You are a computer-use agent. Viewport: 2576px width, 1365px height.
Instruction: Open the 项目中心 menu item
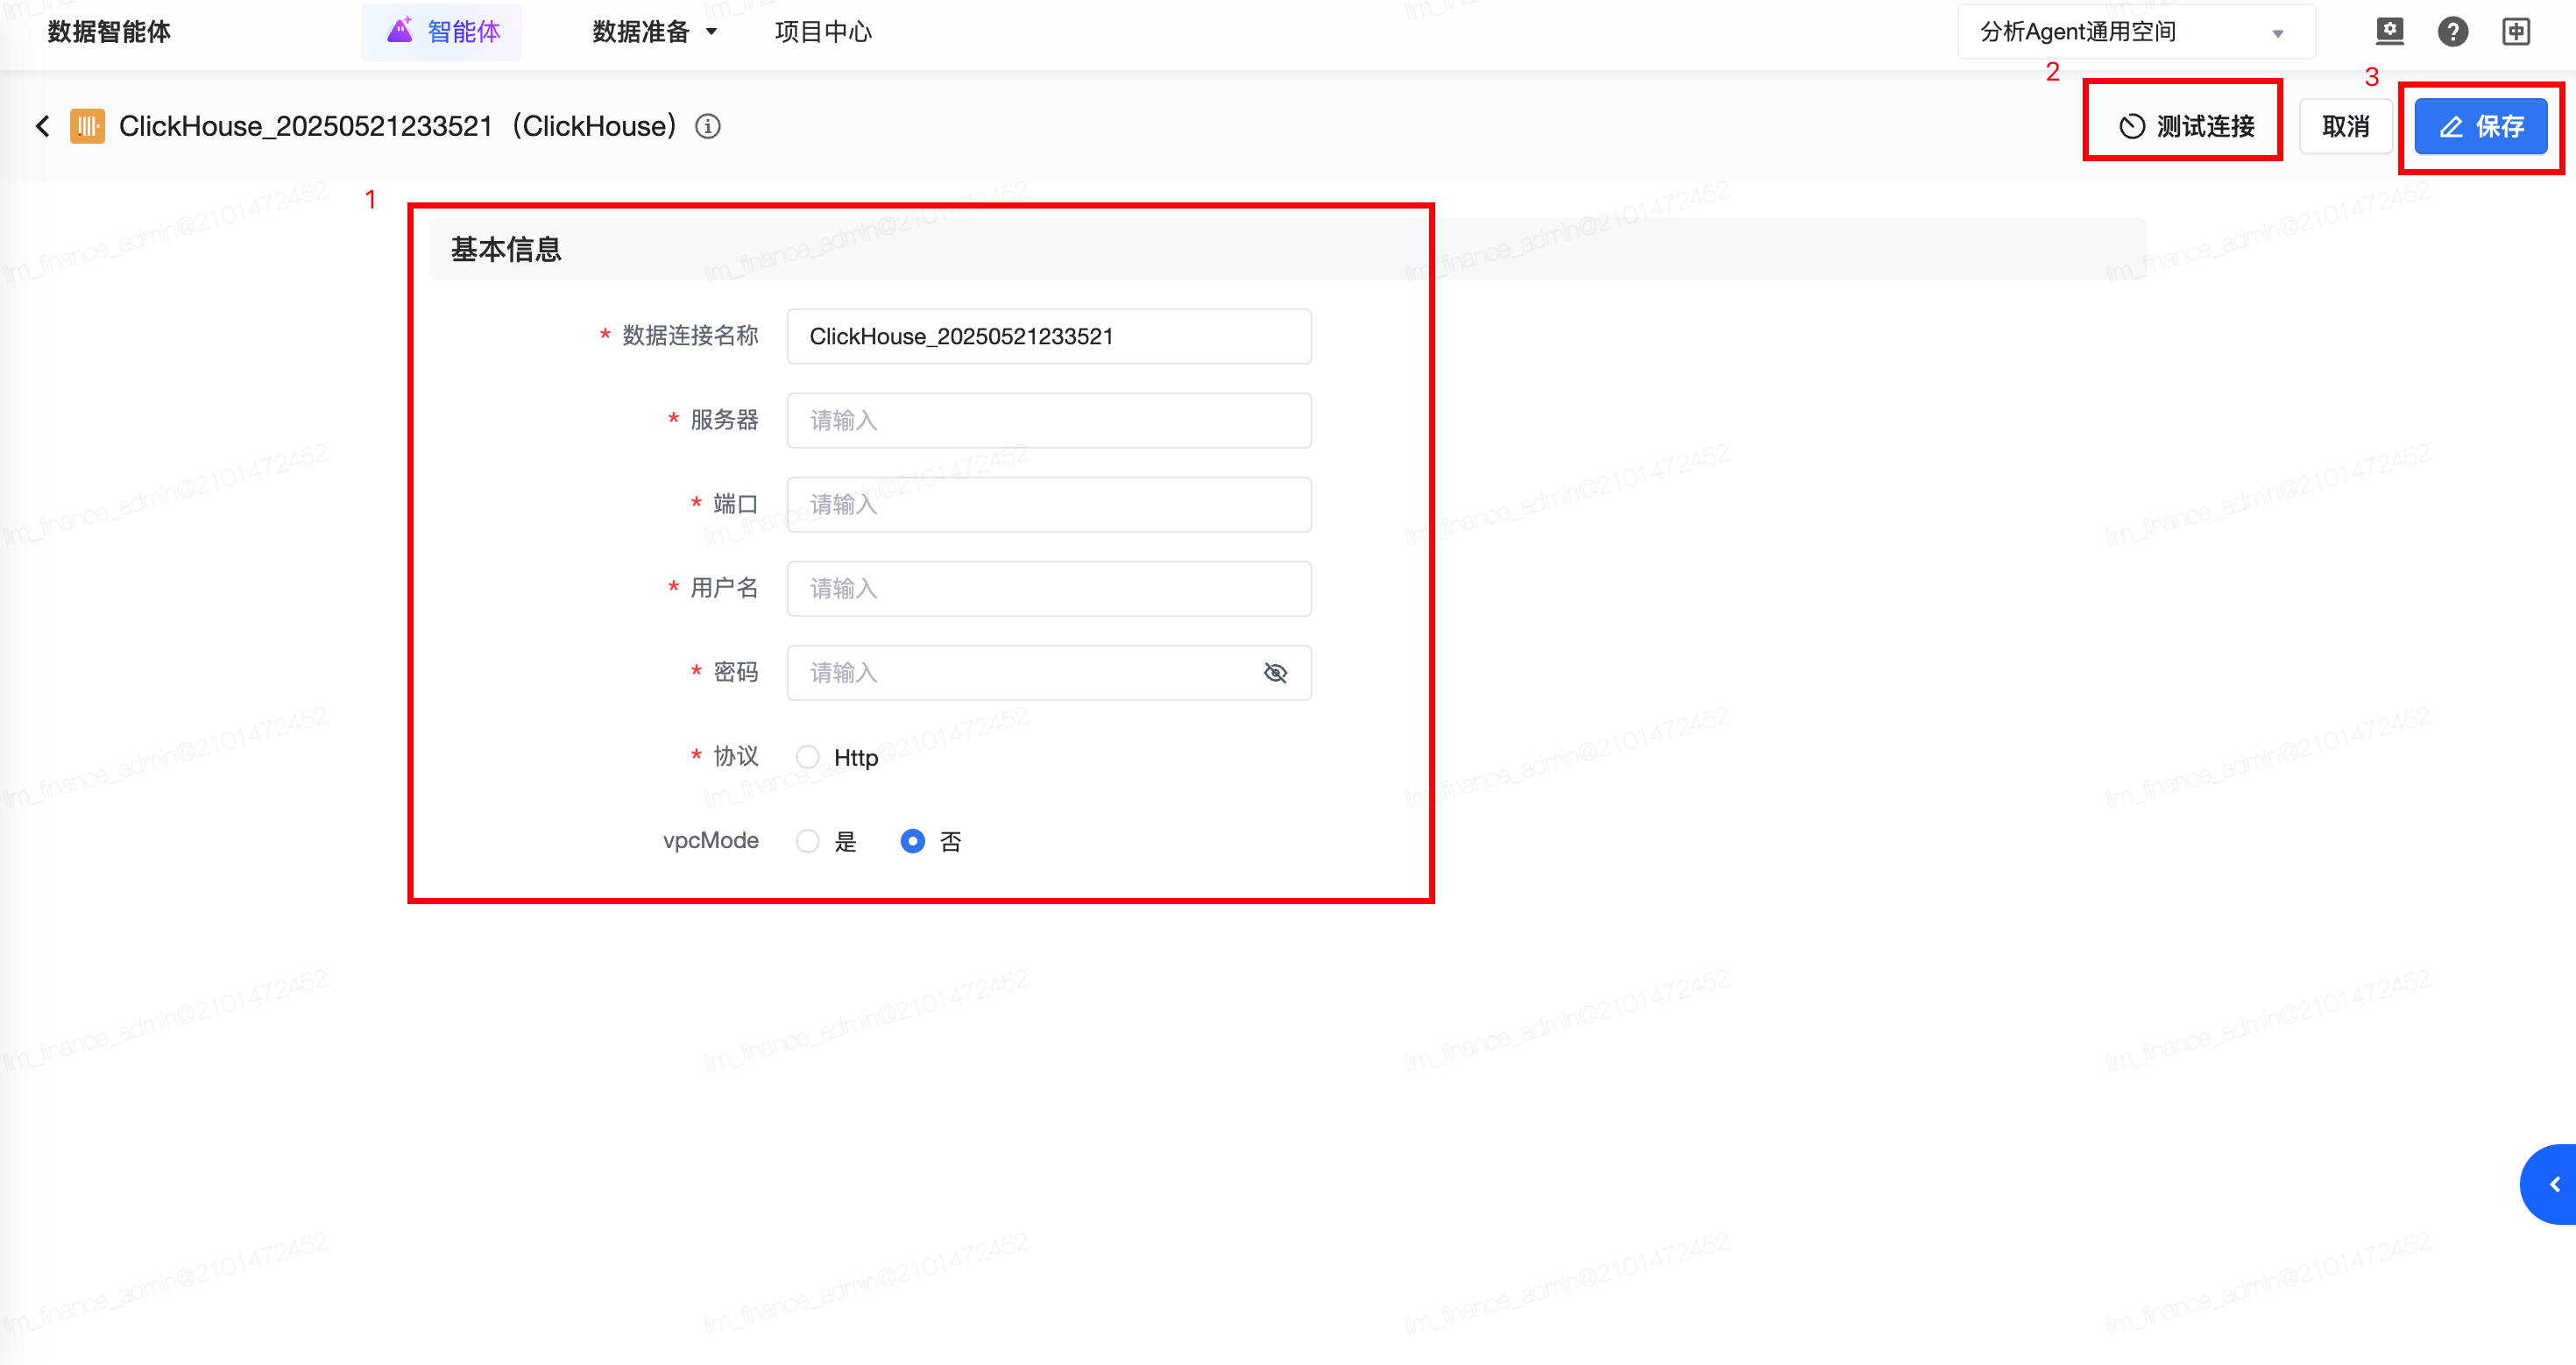point(823,32)
